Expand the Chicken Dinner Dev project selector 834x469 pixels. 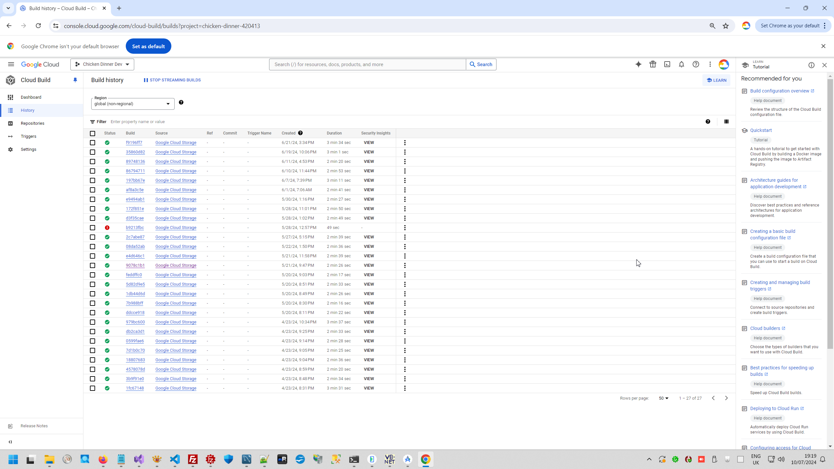(102, 64)
